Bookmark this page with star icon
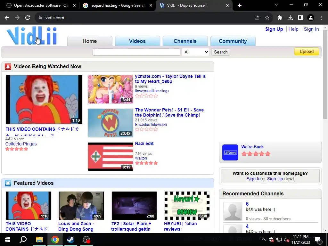Image resolution: width=328 pixels, height=246 pixels. coord(267,18)
